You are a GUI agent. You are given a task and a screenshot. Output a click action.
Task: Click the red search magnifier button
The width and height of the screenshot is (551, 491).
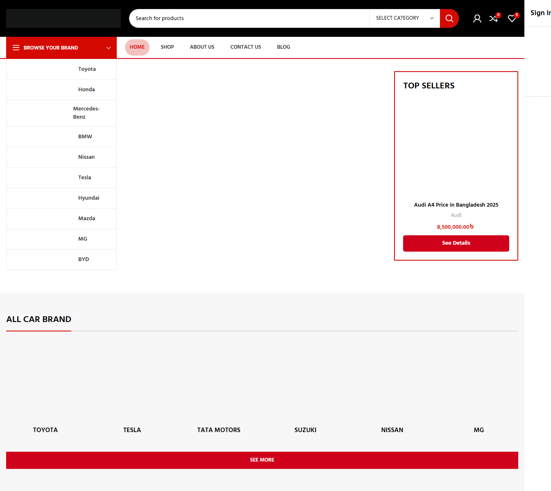pos(449,18)
